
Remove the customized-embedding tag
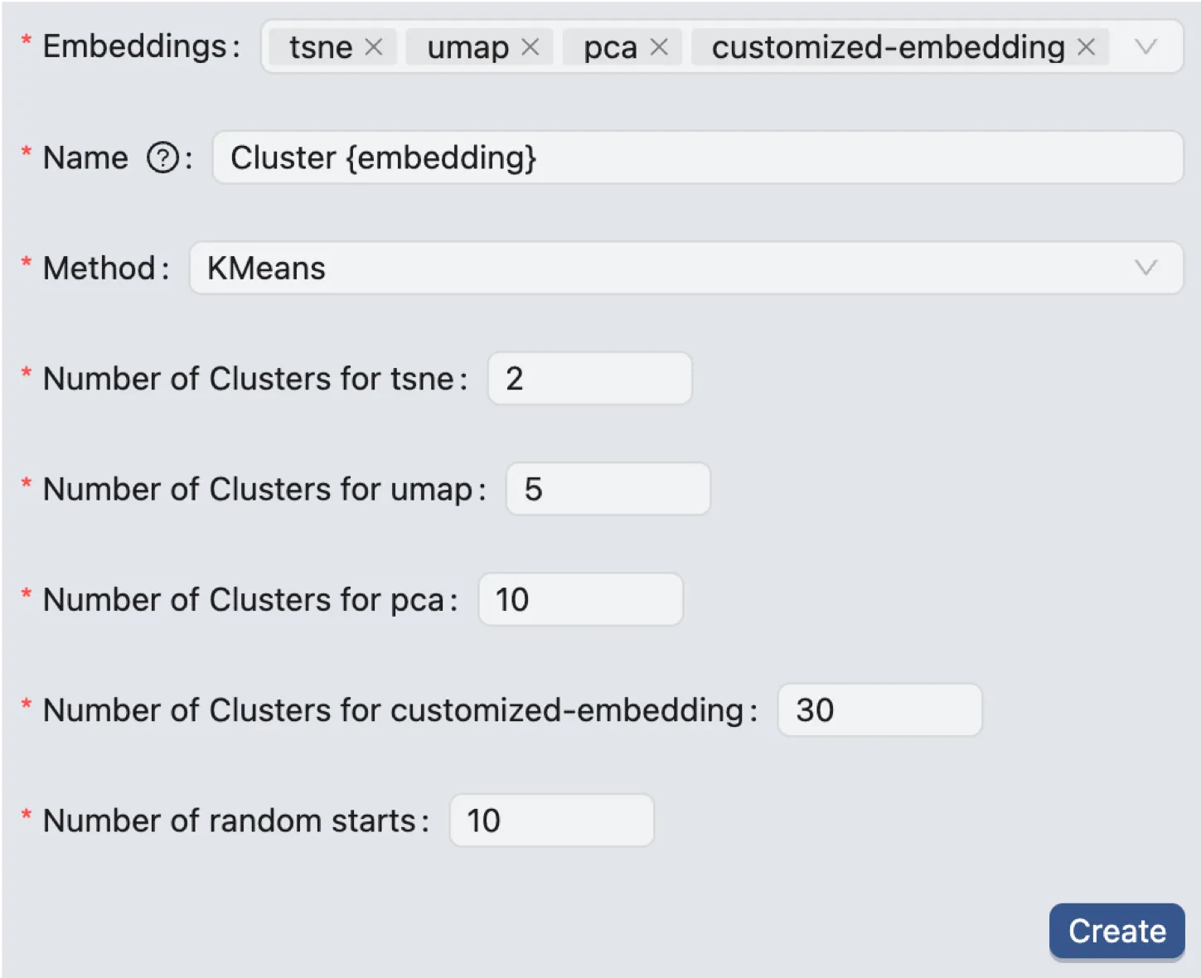pos(1086,47)
